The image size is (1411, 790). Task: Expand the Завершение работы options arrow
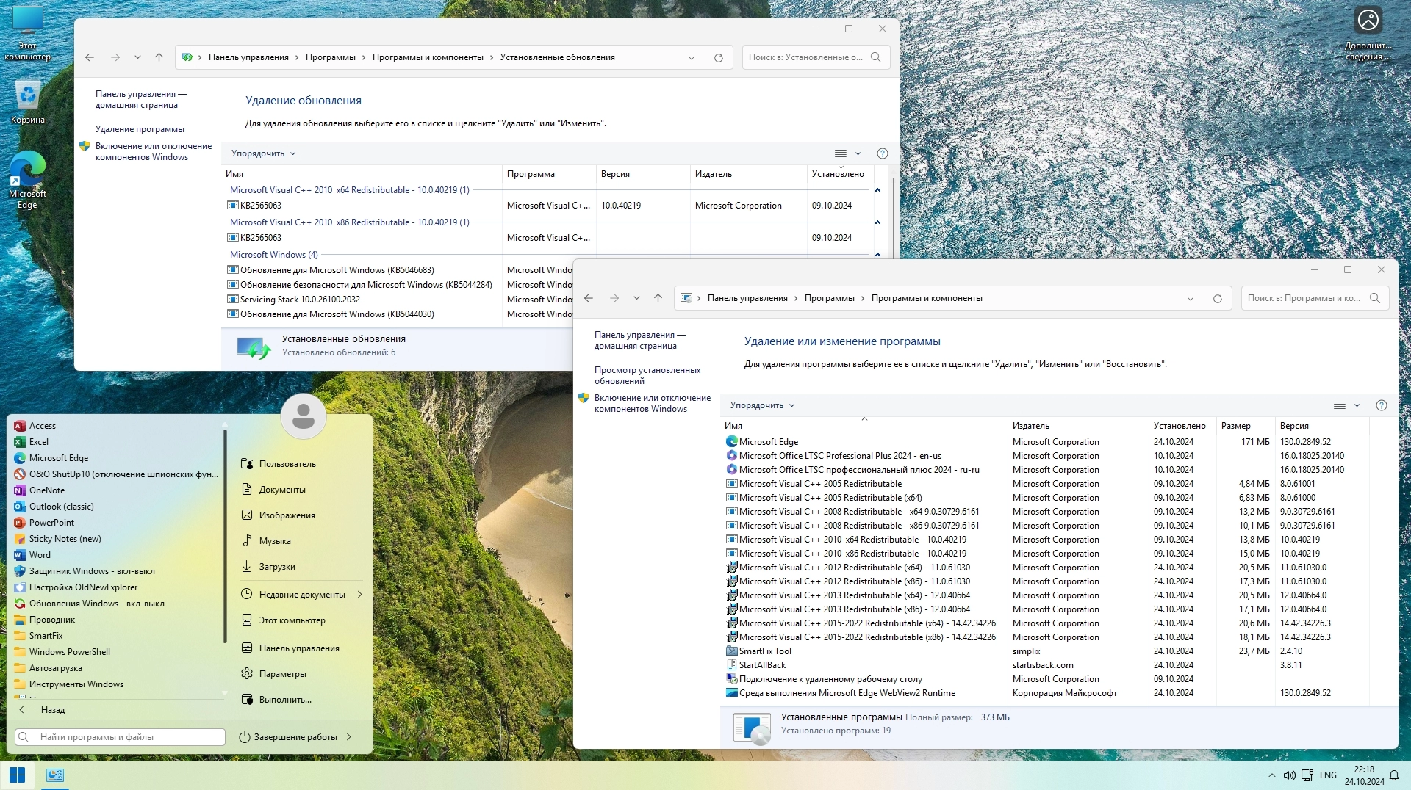pos(348,737)
